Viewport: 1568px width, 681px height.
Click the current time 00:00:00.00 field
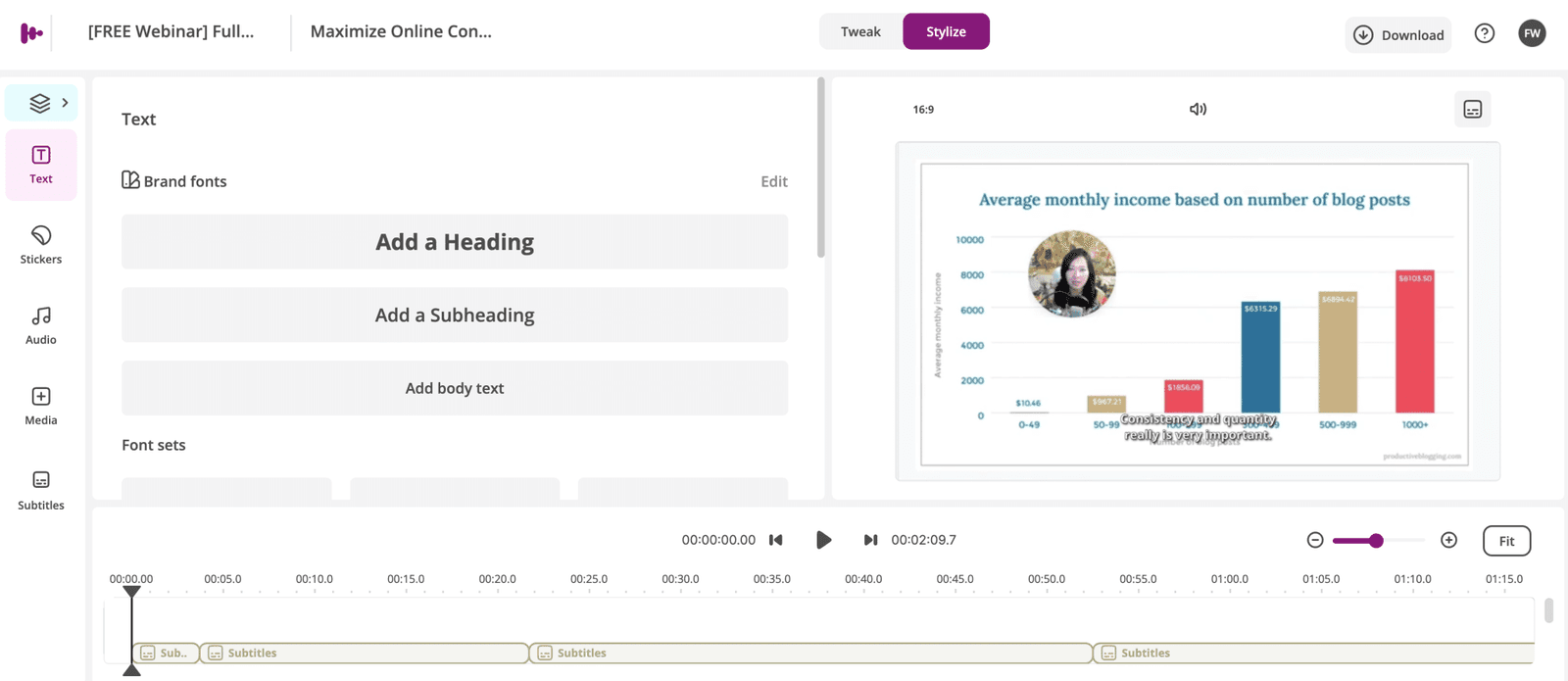718,540
